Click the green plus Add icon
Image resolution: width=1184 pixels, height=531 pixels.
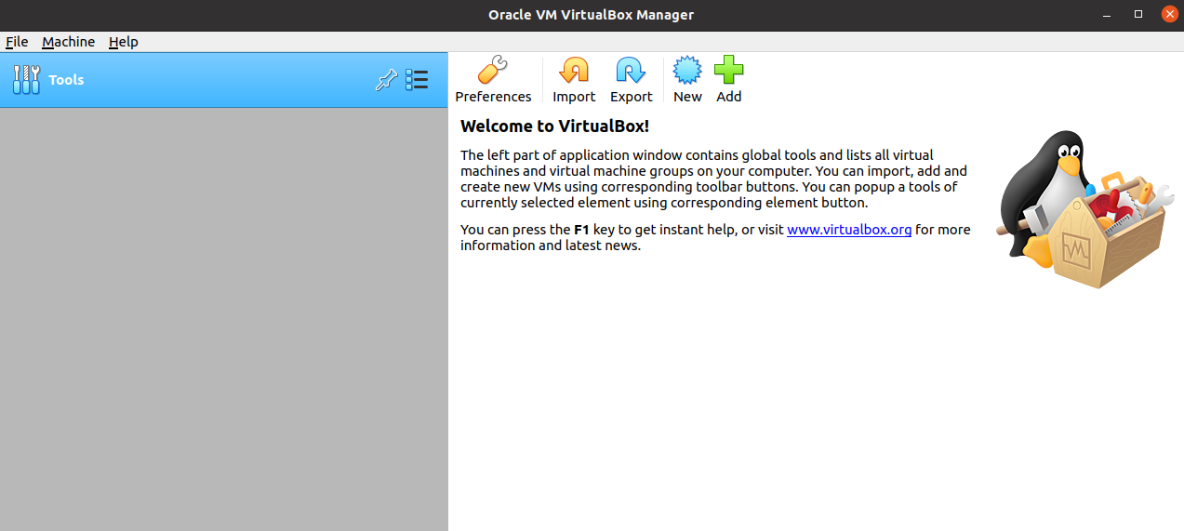tap(728, 72)
